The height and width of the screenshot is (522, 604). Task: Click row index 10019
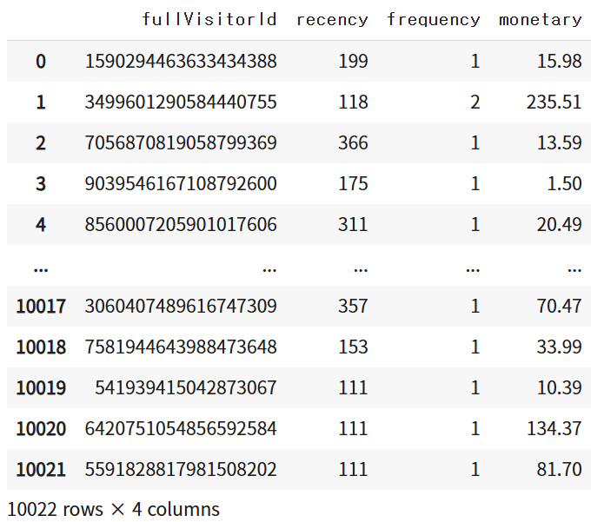[x=41, y=387]
